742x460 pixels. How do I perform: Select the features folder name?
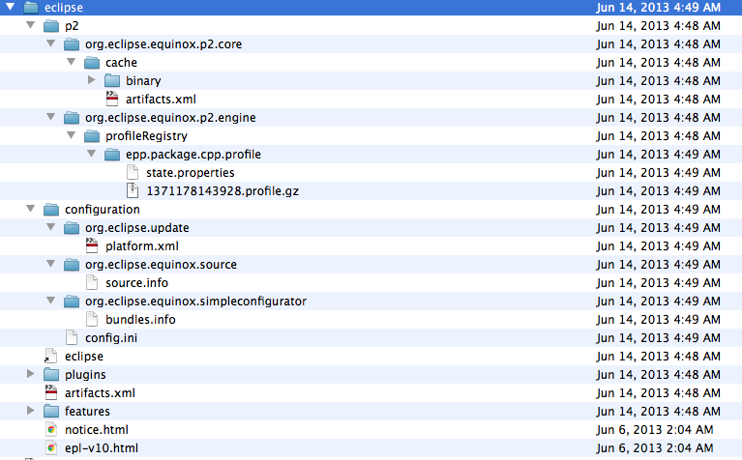click(x=87, y=412)
